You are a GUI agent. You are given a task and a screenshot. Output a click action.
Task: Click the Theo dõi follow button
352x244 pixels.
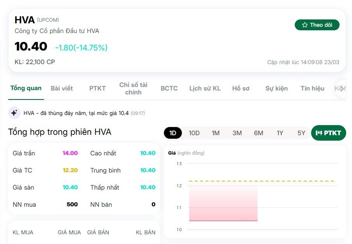(x=317, y=24)
